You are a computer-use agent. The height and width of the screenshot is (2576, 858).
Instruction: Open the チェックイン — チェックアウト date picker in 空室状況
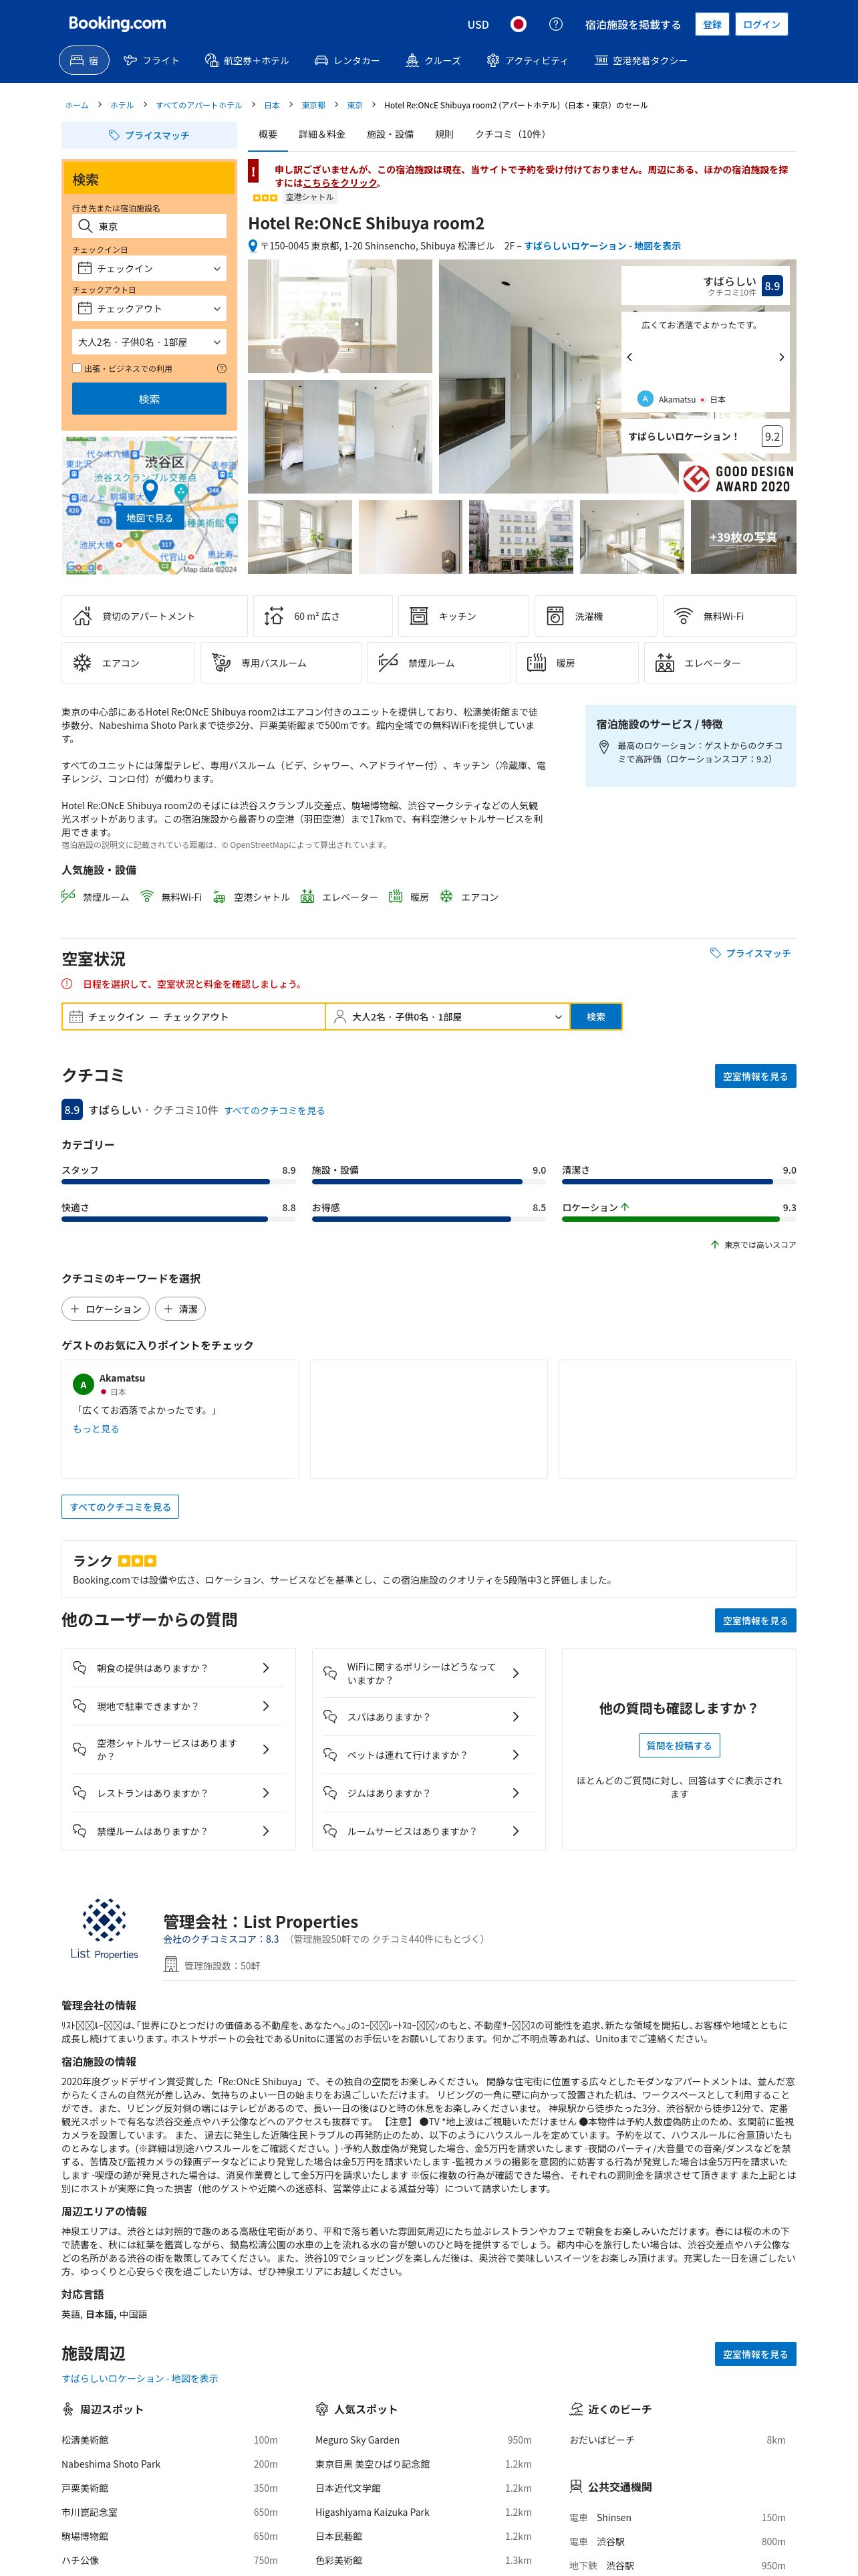coord(194,1017)
